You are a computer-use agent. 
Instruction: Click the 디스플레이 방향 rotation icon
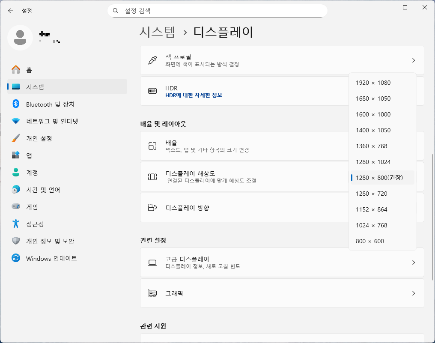(x=152, y=208)
